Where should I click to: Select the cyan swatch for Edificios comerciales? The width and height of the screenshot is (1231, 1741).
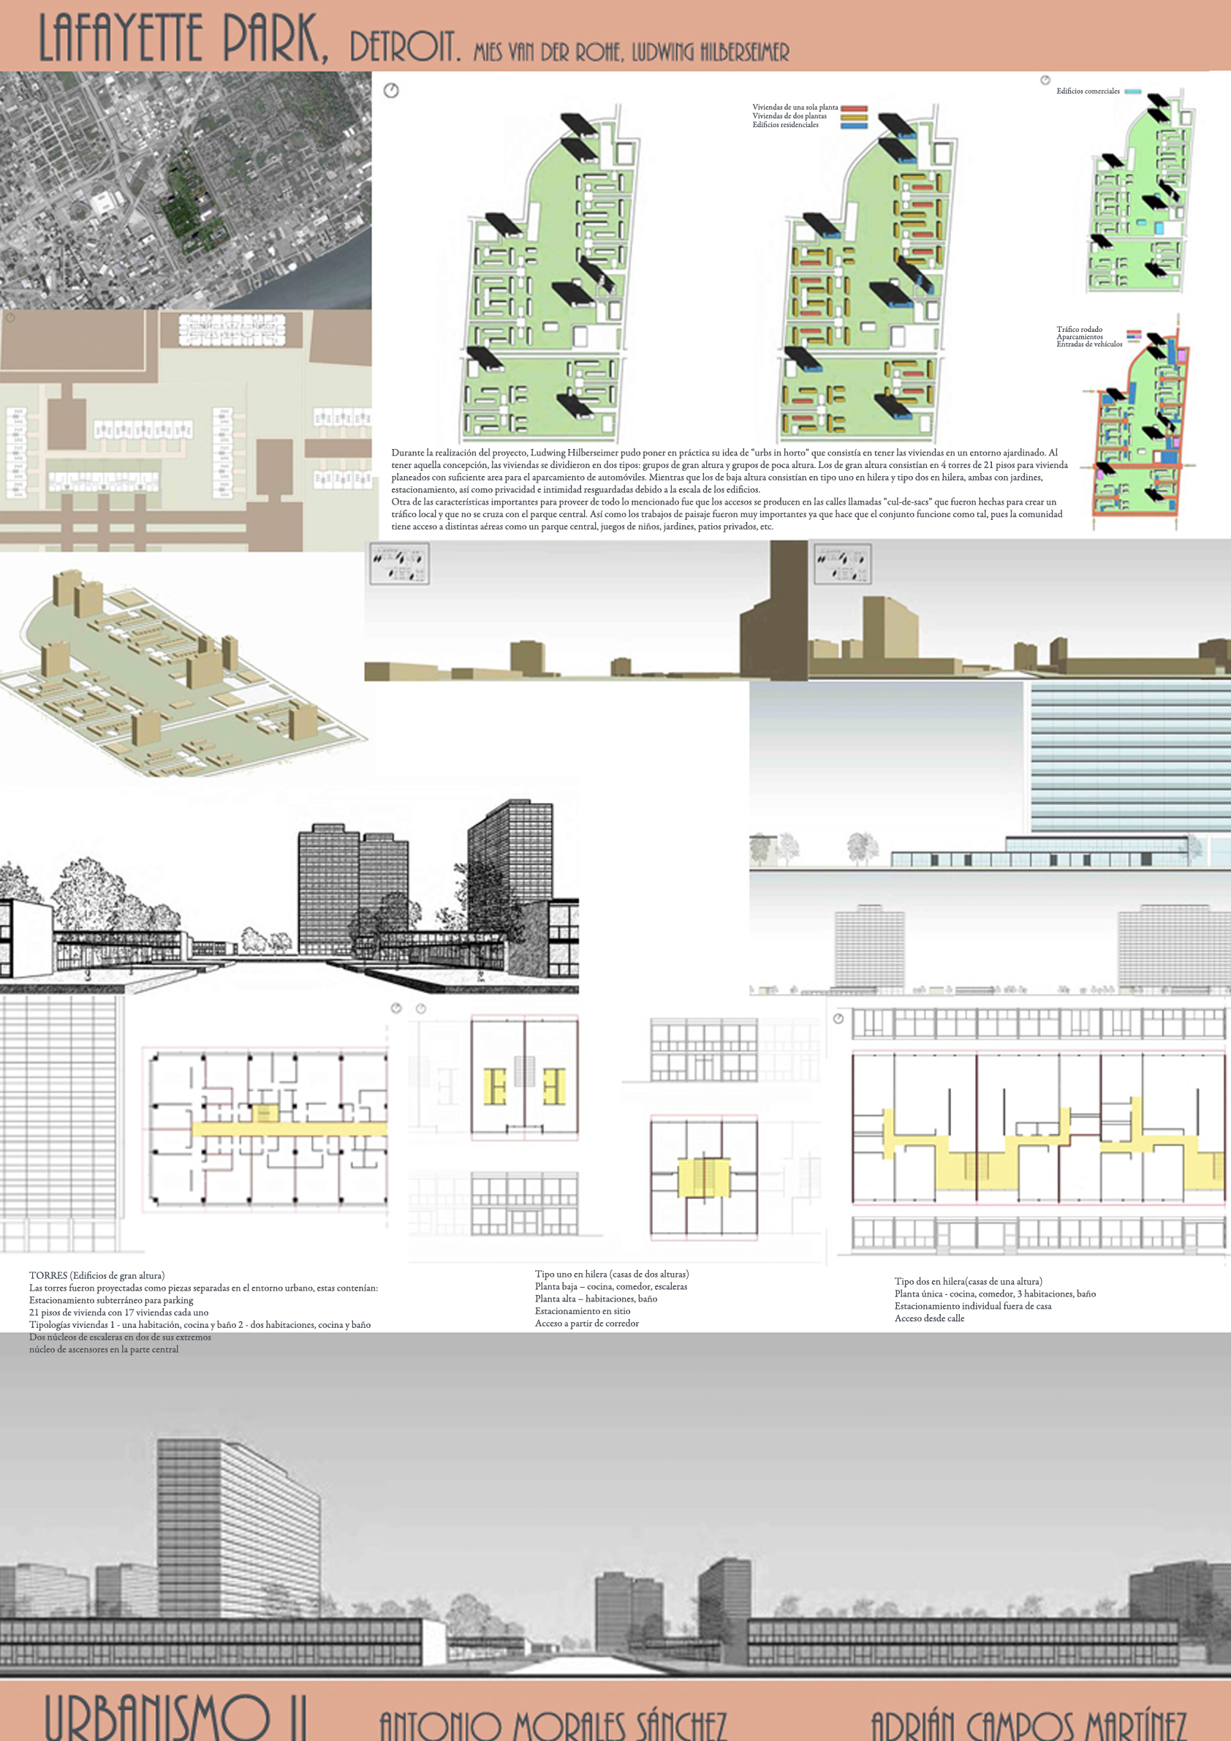(1132, 91)
